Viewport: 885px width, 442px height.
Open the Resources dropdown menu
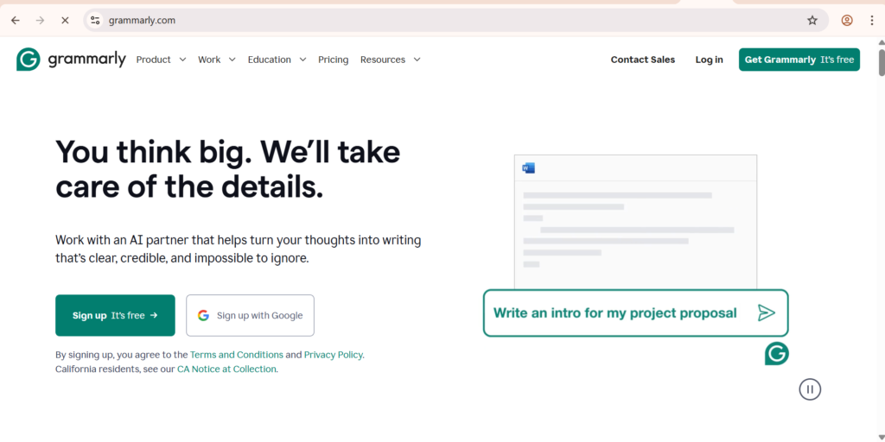coord(390,60)
